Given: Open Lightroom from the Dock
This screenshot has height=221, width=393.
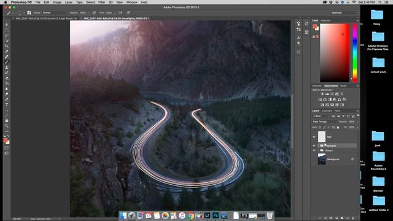Looking at the screenshot, I should click(207, 215).
